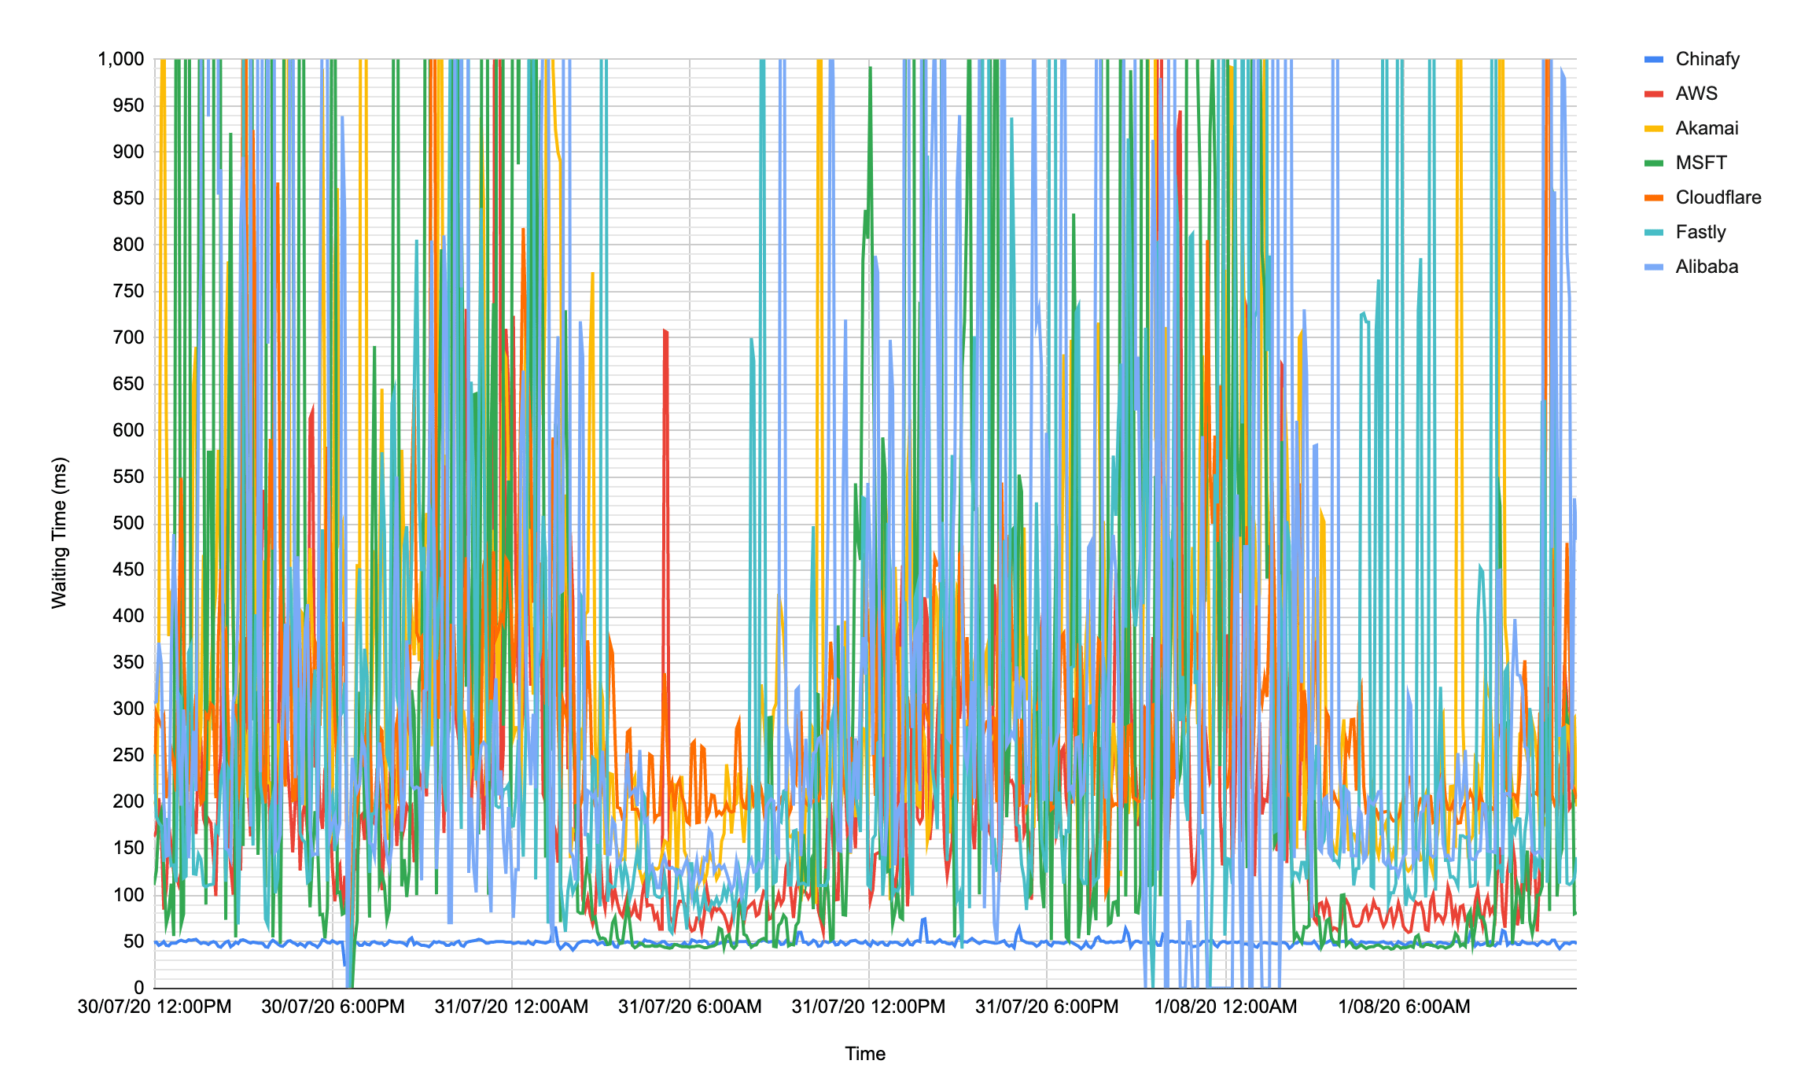Click the 1,000 y-axis label
Screen dimensions: 1812x1079
[120, 60]
